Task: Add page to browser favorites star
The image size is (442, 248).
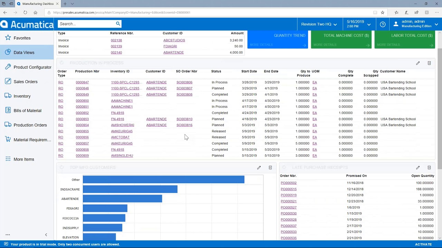Action: point(383,12)
